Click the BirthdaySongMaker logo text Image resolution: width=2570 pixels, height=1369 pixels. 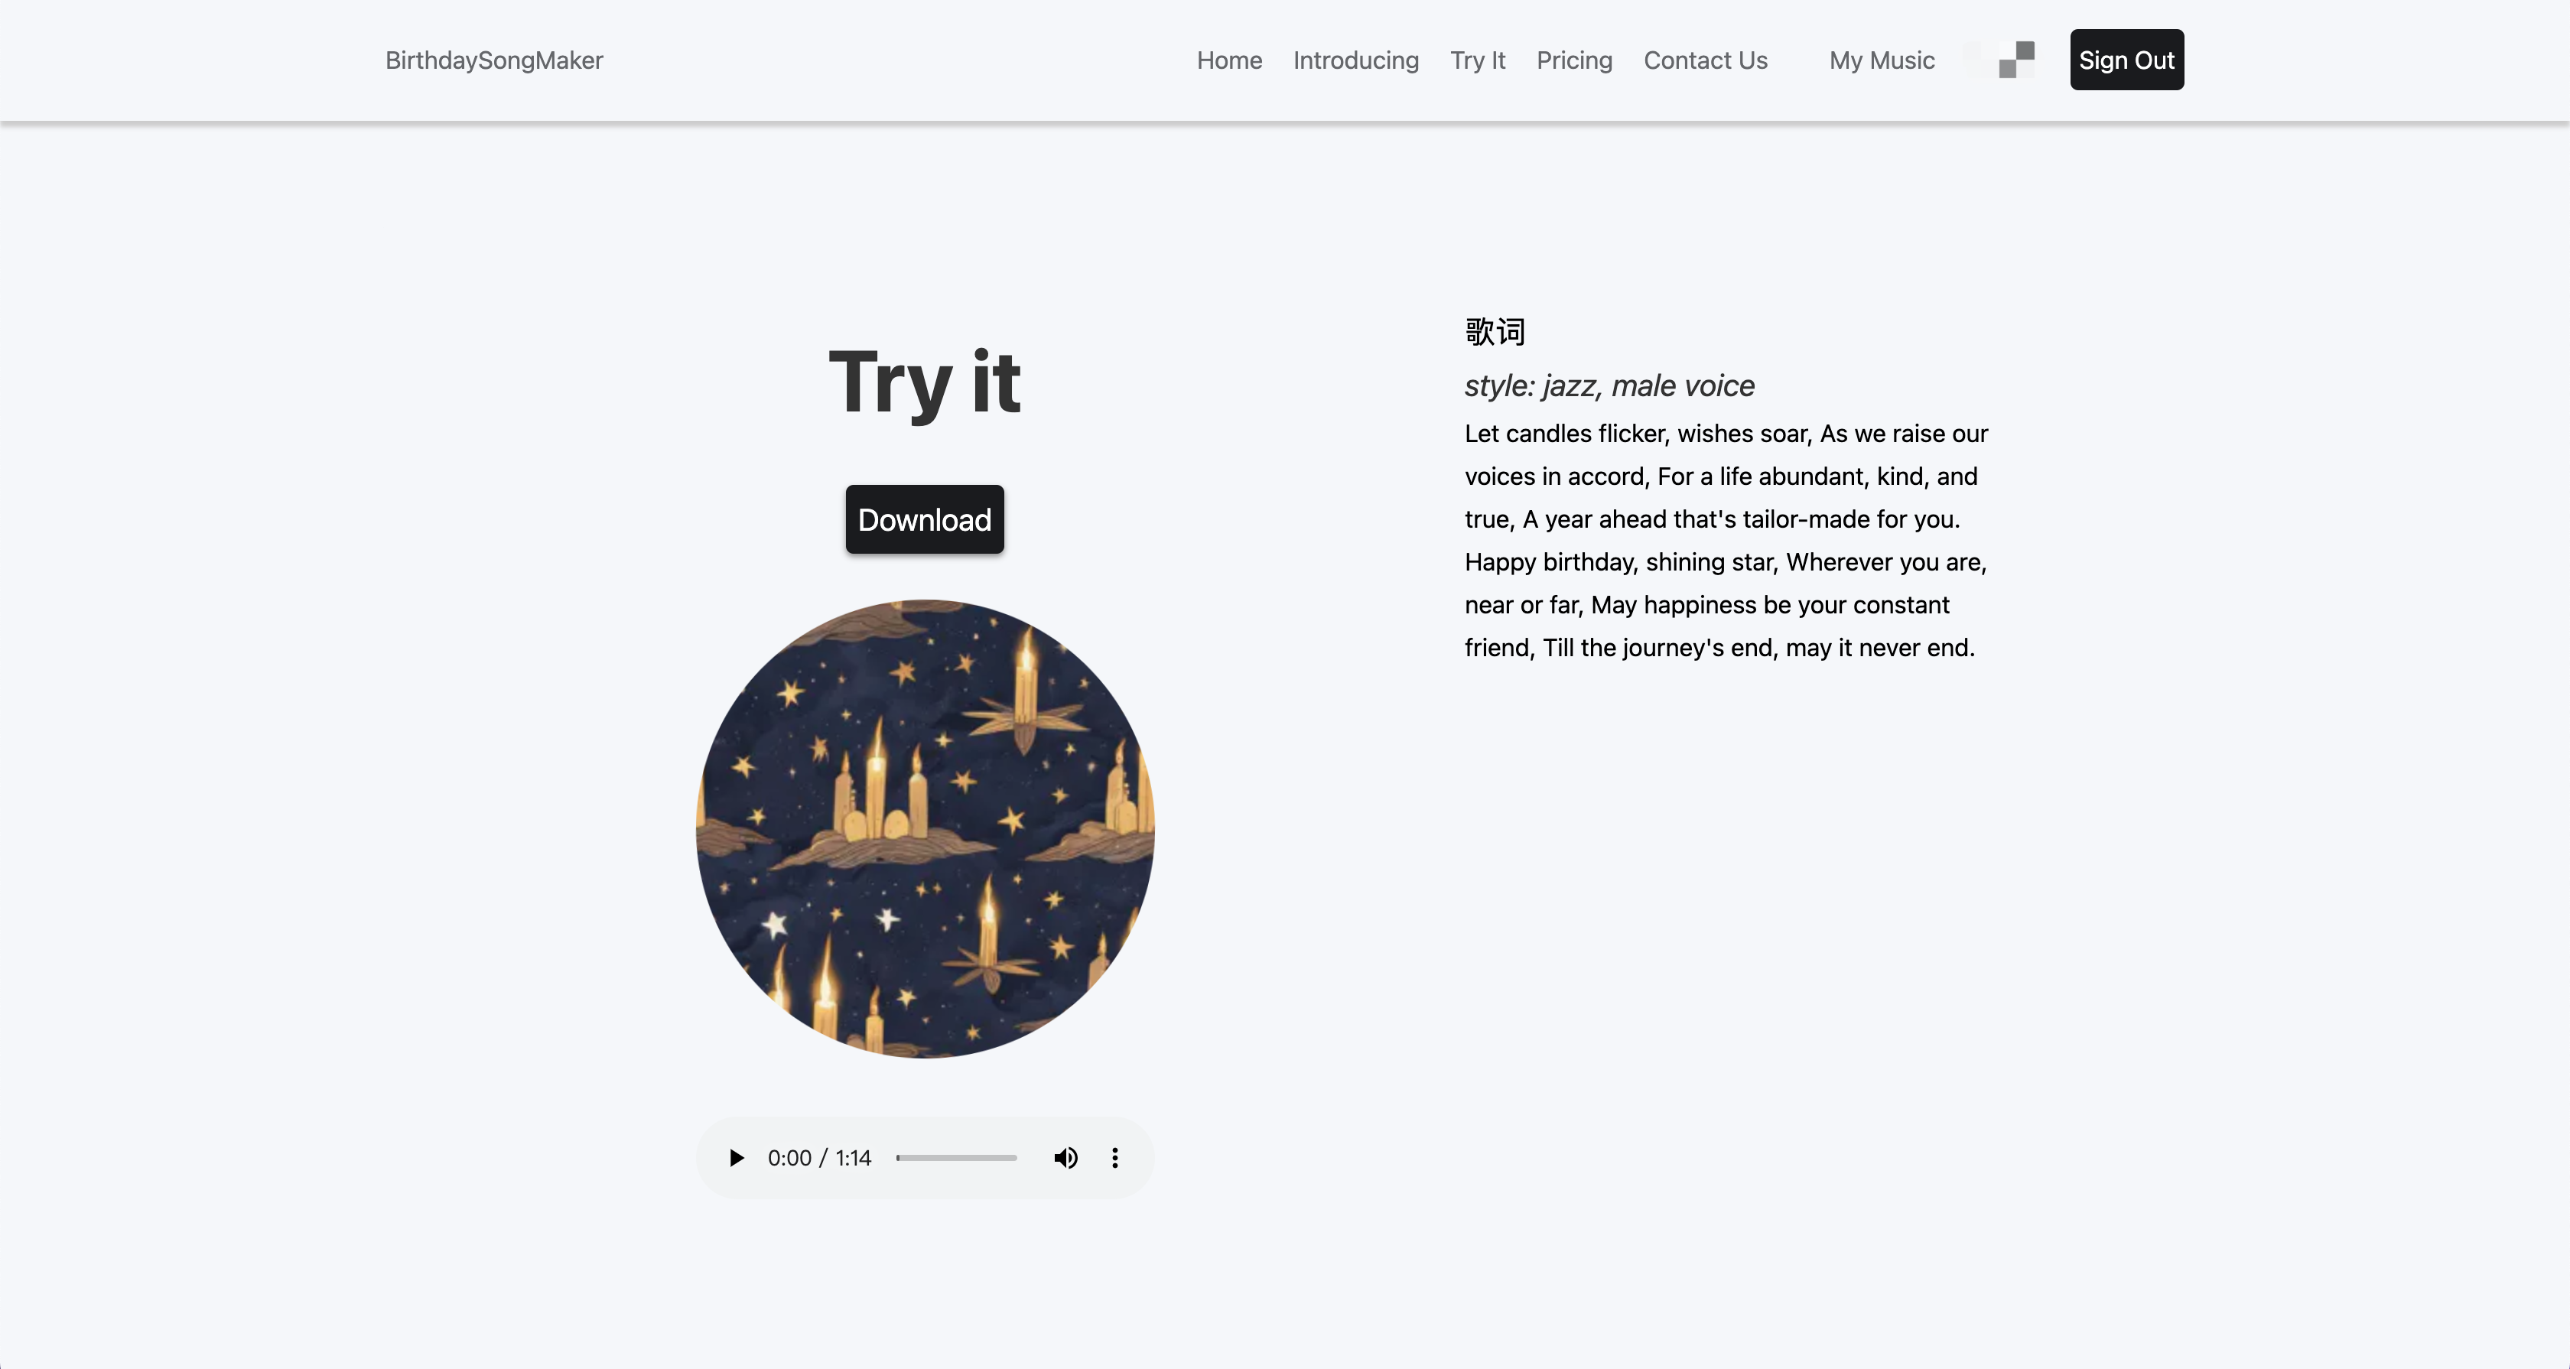coord(494,60)
